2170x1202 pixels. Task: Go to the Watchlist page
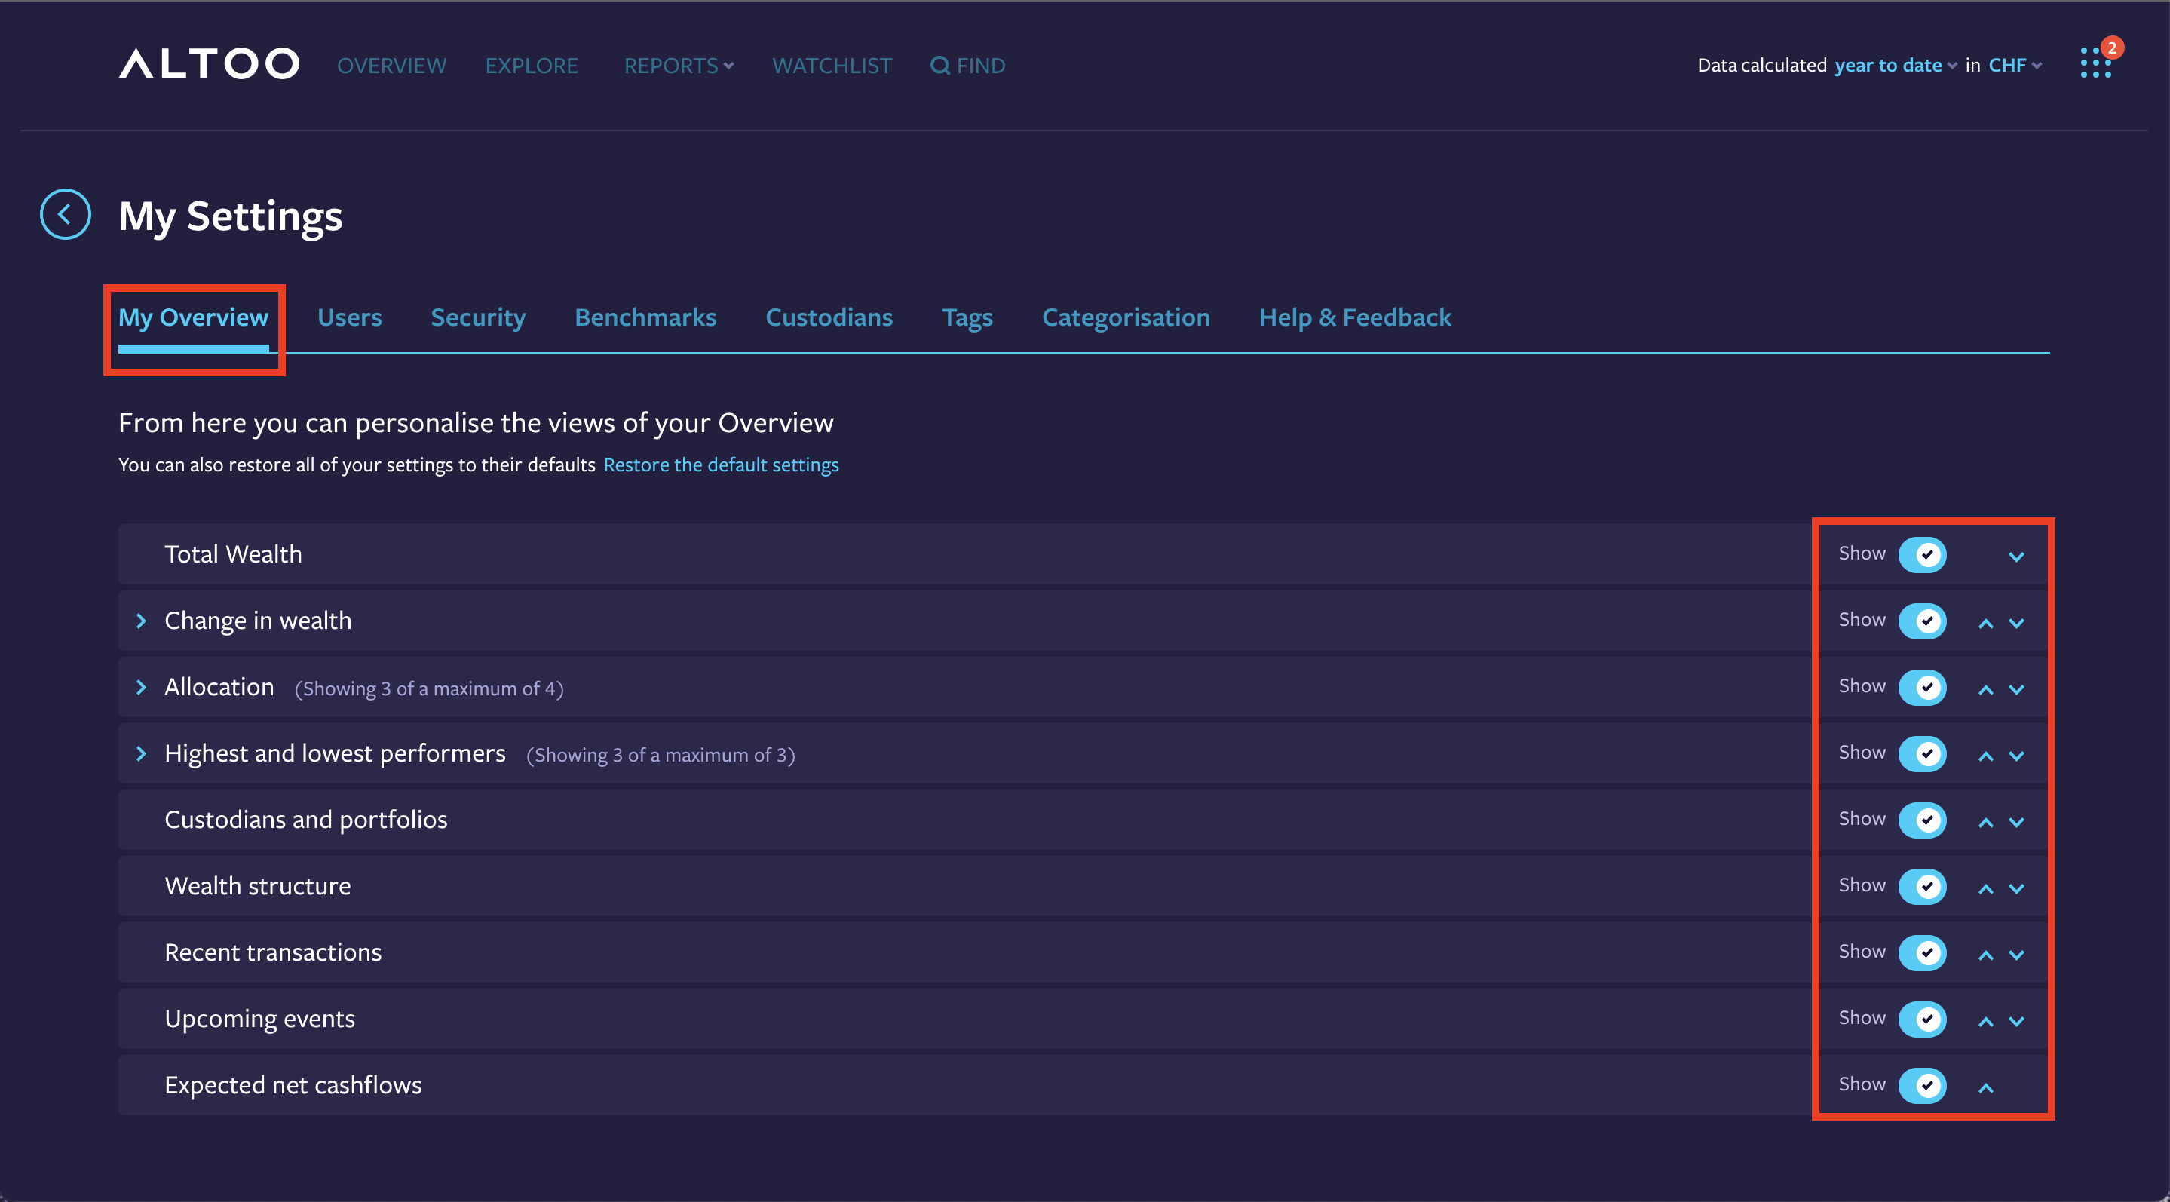[x=832, y=65]
